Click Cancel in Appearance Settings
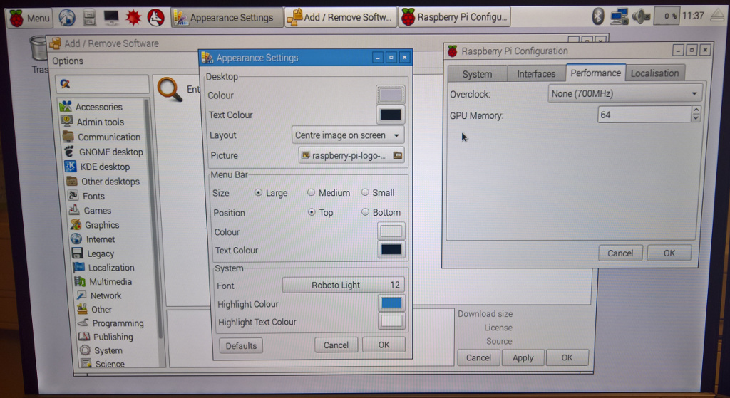Viewport: 730px width, 398px height. [336, 345]
